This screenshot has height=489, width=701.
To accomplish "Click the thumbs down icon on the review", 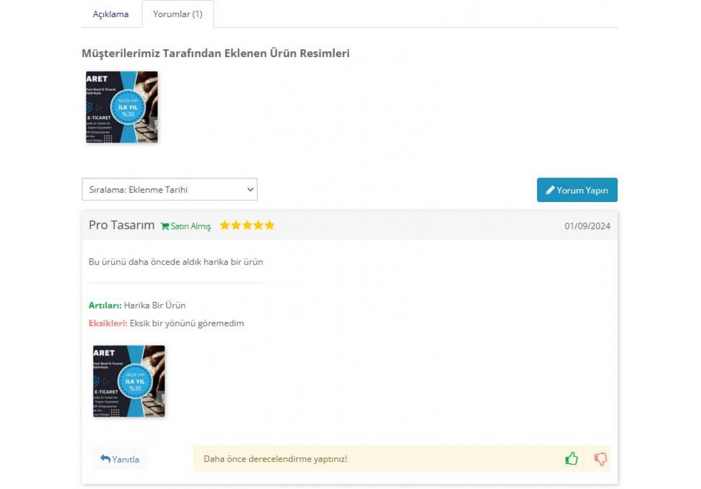I will tap(599, 458).
